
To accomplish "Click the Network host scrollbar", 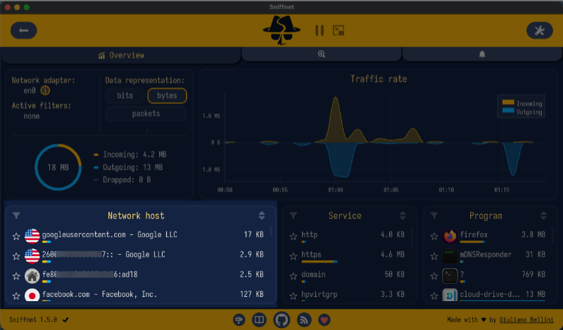I will (x=271, y=231).
